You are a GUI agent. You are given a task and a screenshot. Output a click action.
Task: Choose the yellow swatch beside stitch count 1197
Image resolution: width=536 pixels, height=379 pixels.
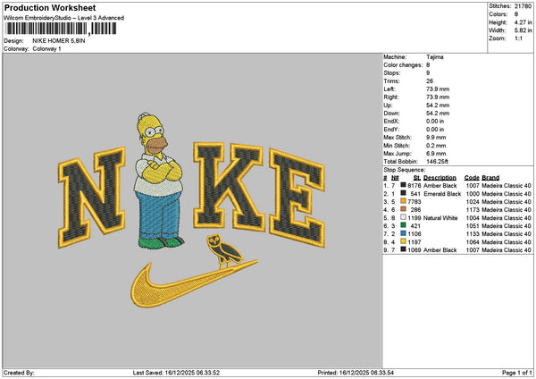tap(404, 241)
